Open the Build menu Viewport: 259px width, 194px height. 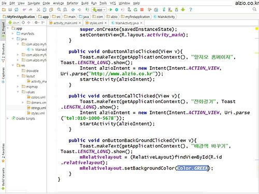(x=85, y=3)
